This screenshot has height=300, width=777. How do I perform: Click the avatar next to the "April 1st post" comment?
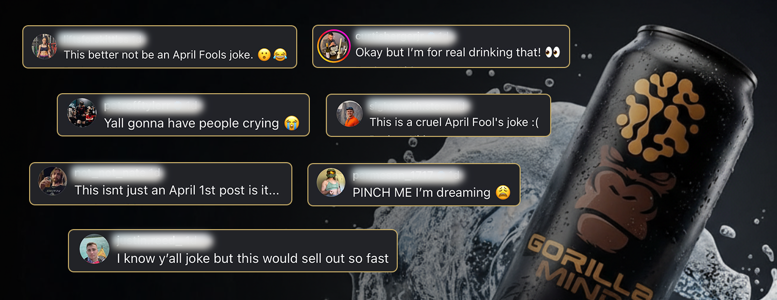[52, 181]
